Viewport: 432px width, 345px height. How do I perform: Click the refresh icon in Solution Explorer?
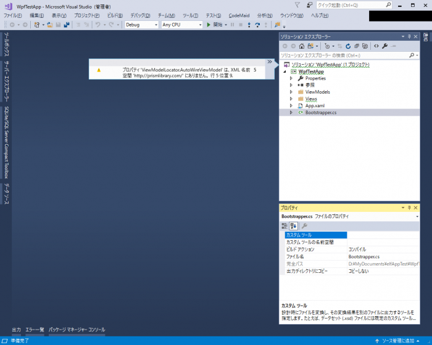click(x=348, y=46)
